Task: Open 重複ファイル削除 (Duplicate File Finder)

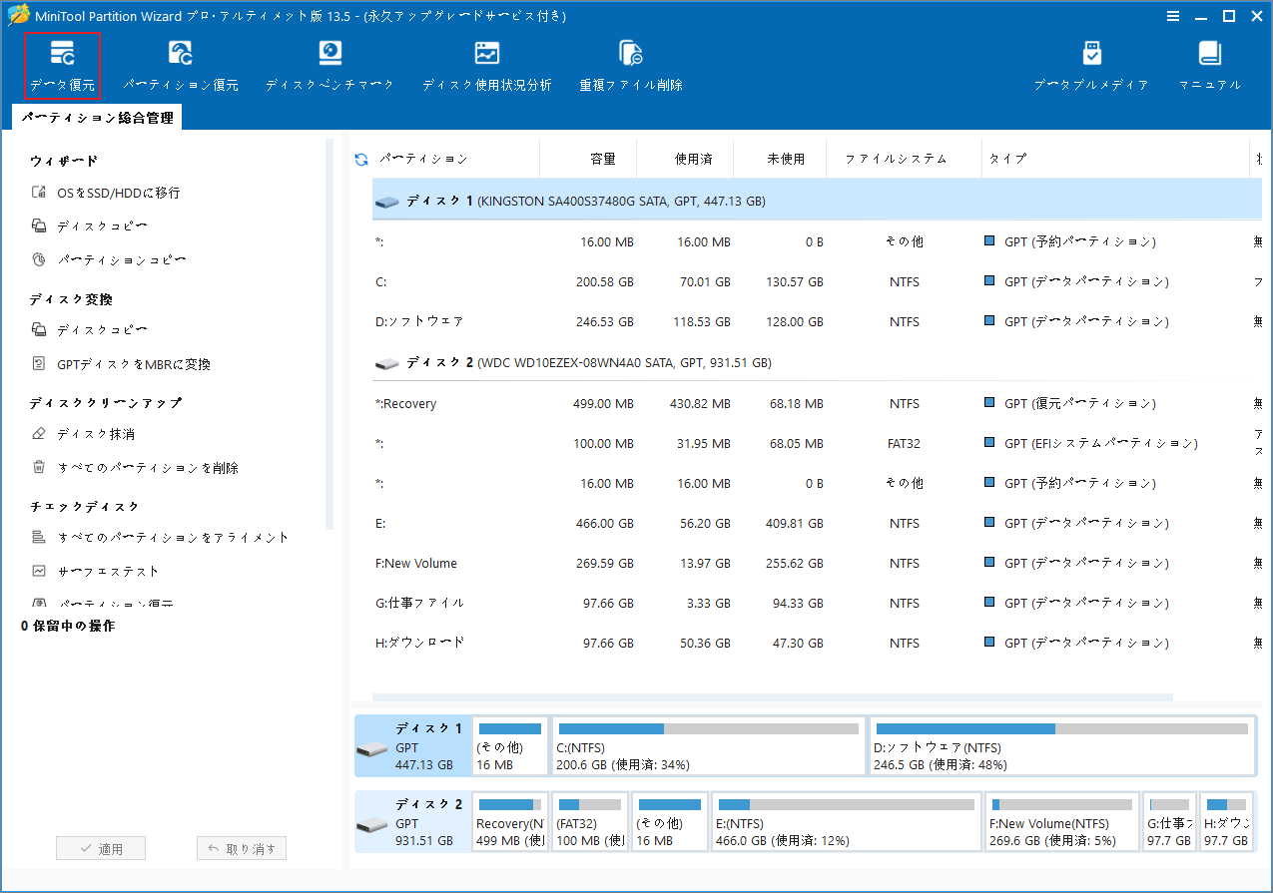Action: [x=630, y=64]
